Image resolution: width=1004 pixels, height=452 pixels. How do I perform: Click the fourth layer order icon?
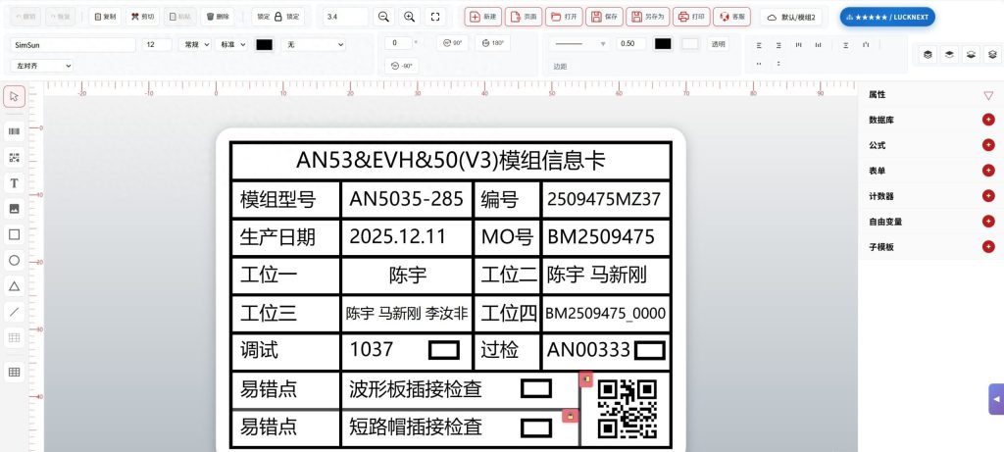[992, 55]
